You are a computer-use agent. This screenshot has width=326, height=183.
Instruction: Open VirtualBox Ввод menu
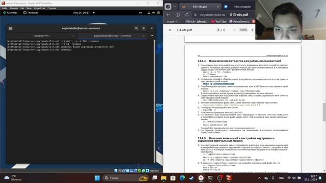[29, 8]
